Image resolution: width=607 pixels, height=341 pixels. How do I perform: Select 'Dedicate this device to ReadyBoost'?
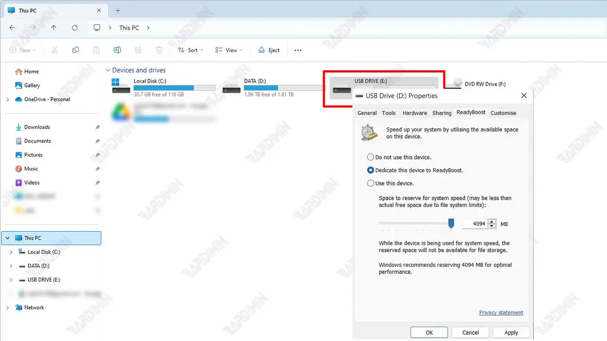pyautogui.click(x=371, y=170)
